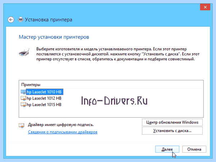
Task: Click the printer illustration beside the instructions
Action: coord(24,52)
